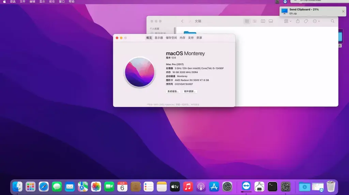Click Finder edit tags button
This screenshot has height=195, width=349.
point(306,21)
